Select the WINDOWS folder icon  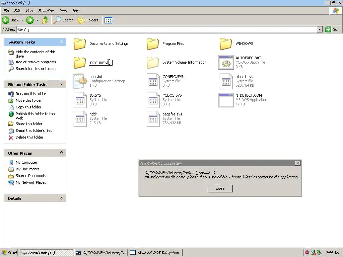click(226, 44)
